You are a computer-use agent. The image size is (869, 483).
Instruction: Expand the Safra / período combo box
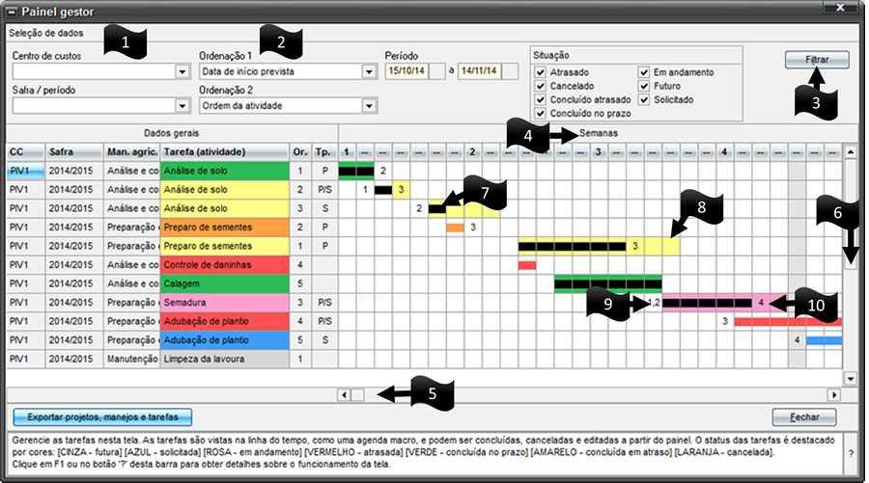point(182,106)
